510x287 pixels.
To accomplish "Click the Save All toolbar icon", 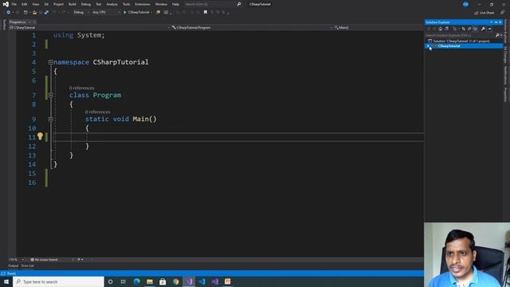I will coord(46,13).
